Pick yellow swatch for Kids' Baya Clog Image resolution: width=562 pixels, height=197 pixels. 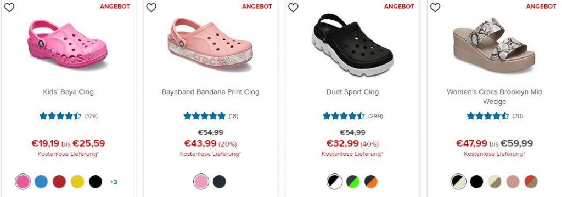77,182
